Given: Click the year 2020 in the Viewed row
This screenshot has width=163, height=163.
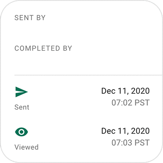Looking at the screenshot, I should point(140,131).
